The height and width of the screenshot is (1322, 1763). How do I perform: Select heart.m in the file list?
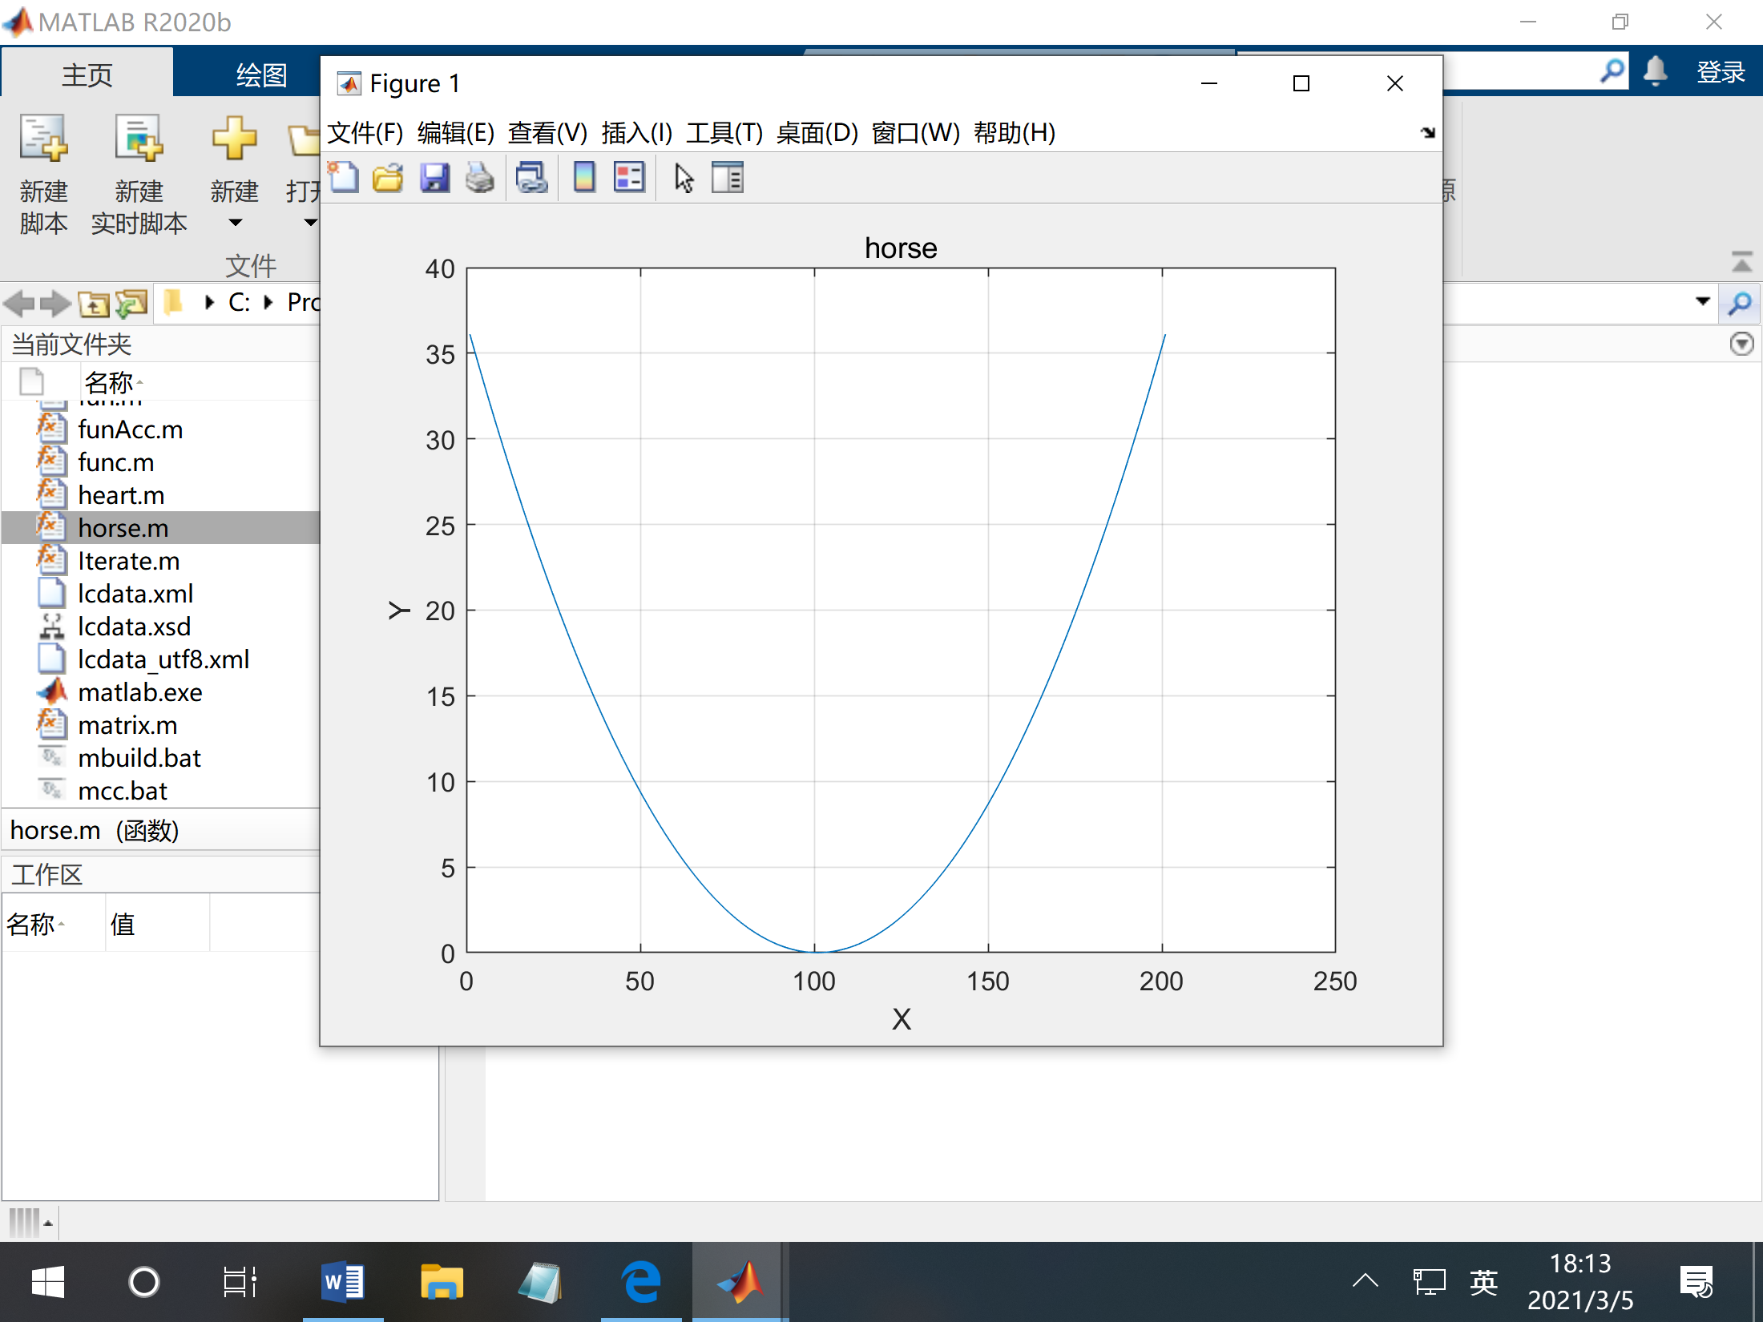click(x=121, y=495)
